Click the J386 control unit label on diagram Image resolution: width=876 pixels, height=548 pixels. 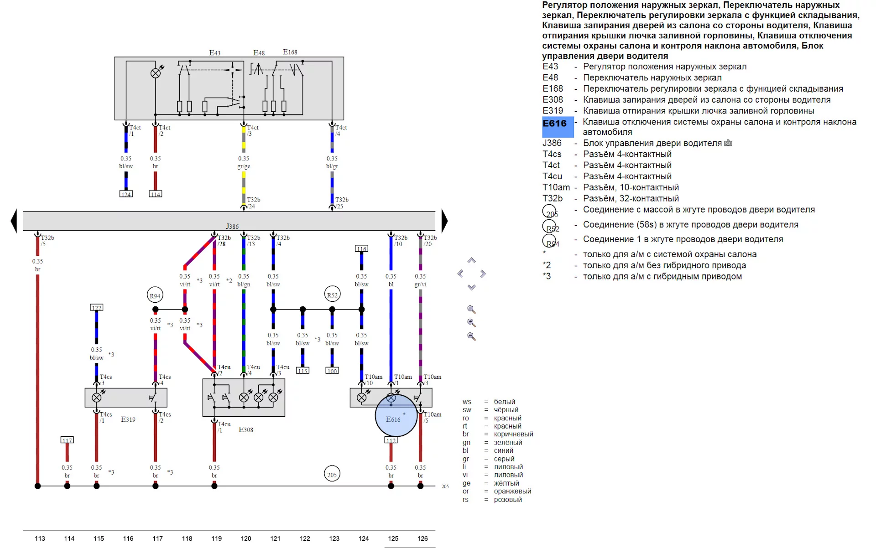tap(232, 226)
